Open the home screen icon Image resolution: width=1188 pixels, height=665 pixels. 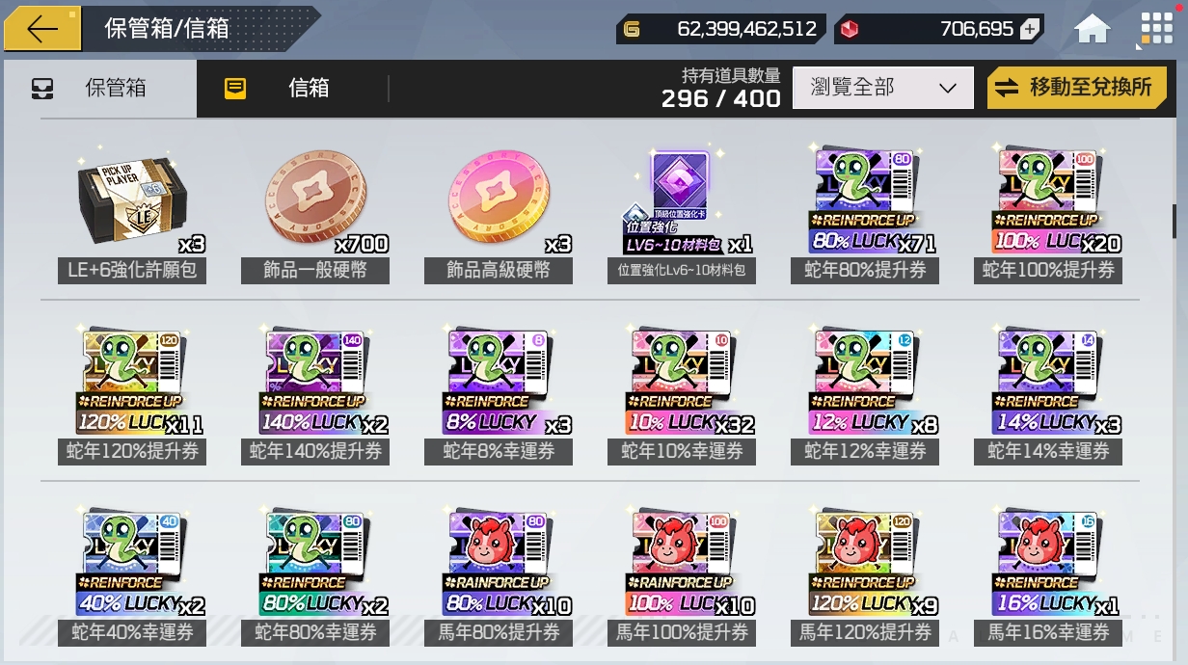pos(1093,29)
